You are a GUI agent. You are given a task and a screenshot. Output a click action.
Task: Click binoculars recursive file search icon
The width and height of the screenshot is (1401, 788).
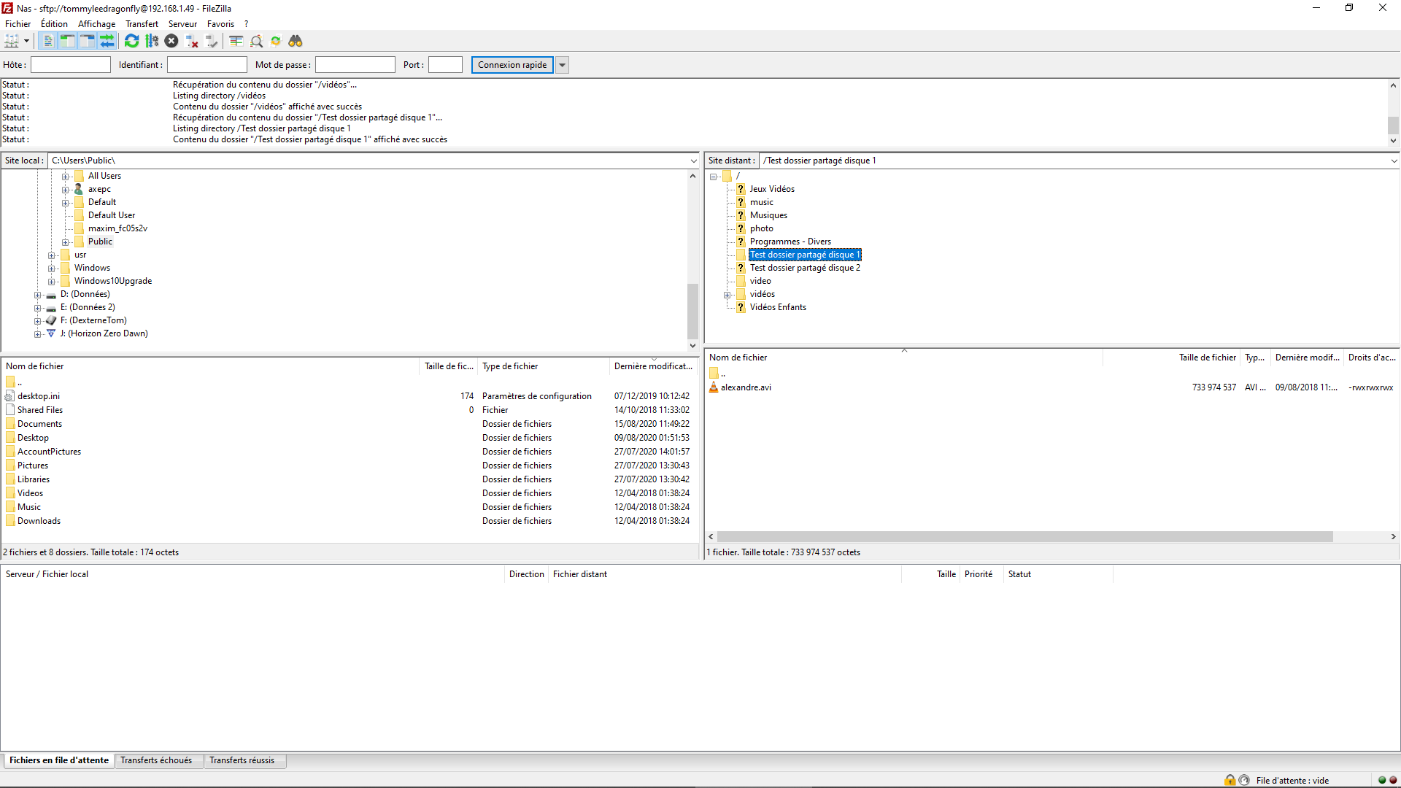coord(296,42)
